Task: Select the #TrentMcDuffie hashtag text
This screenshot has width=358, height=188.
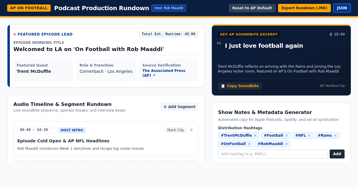Action: pyautogui.click(x=236, y=135)
